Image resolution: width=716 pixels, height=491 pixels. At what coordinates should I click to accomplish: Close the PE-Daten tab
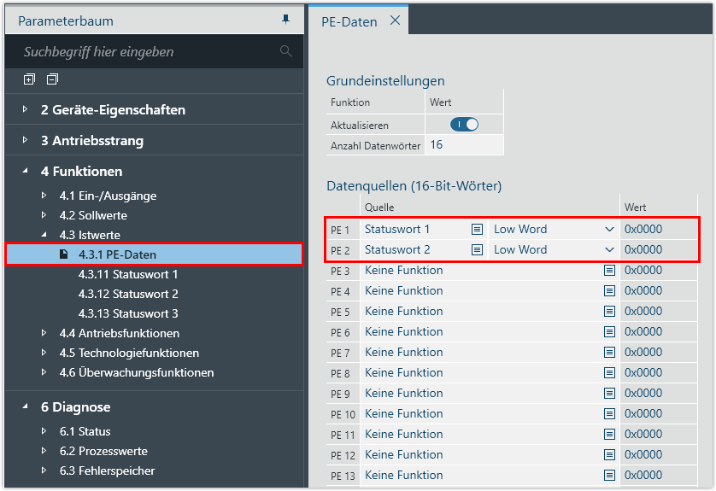point(395,21)
